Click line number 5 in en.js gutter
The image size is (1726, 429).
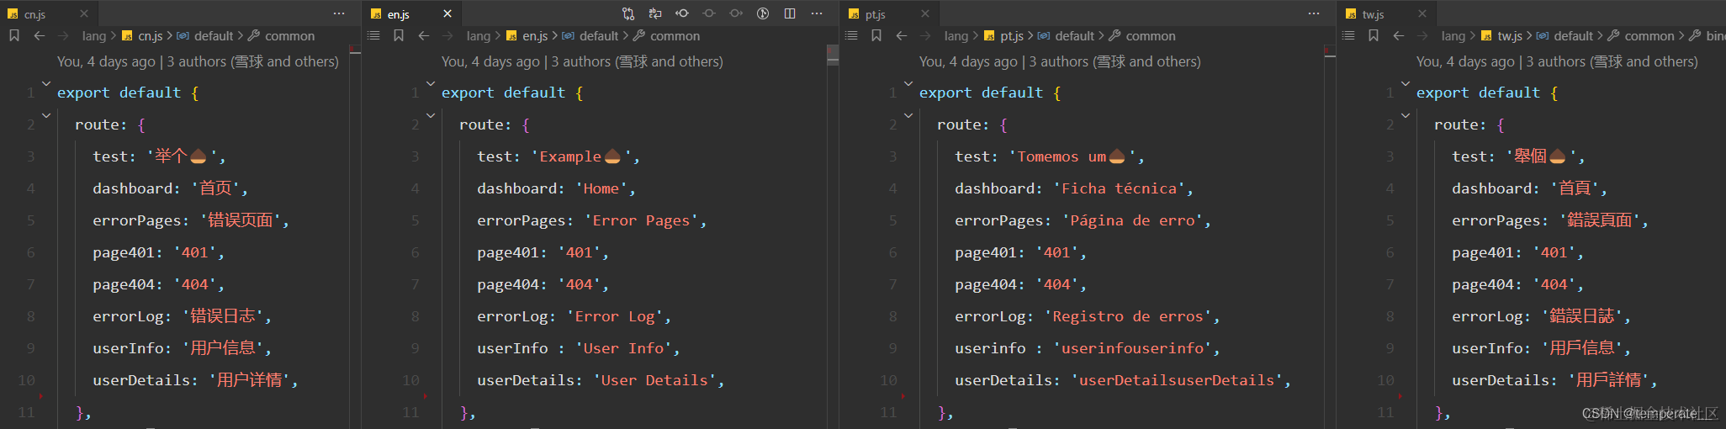click(x=415, y=220)
